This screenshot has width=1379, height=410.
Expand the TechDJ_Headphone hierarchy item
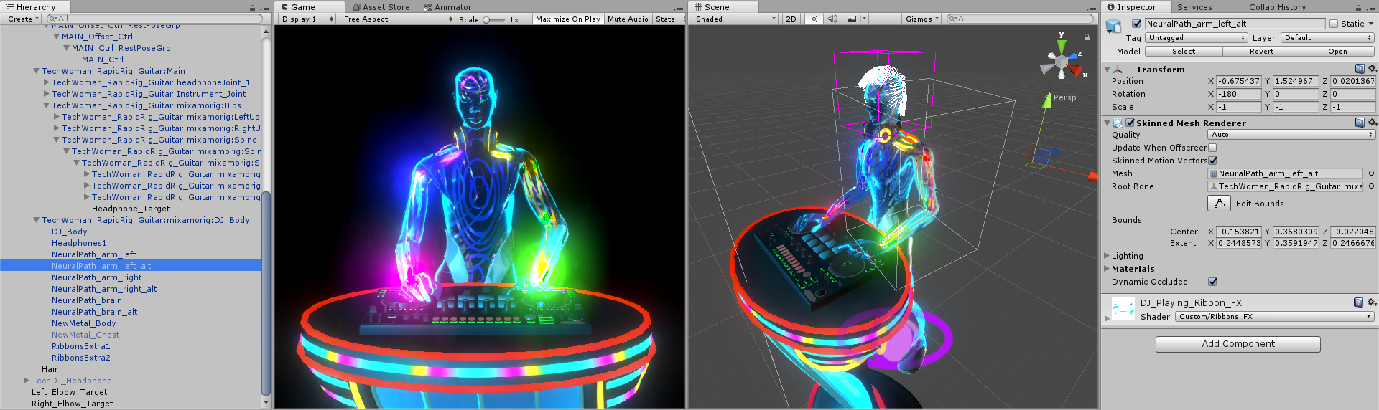(x=27, y=381)
